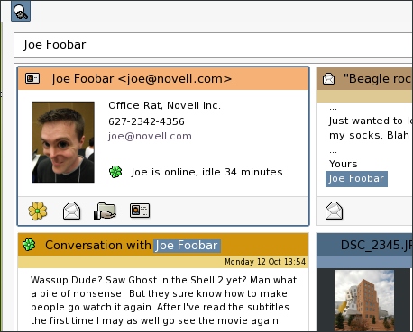
Task: Click the Wassup Dude conversation text
Action: (163, 300)
